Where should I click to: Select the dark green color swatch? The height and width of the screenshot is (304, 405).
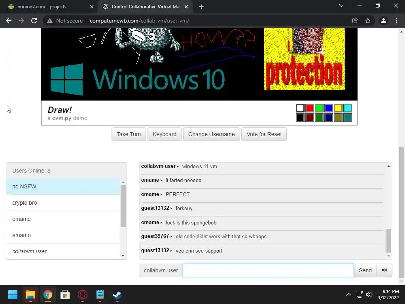point(319,117)
